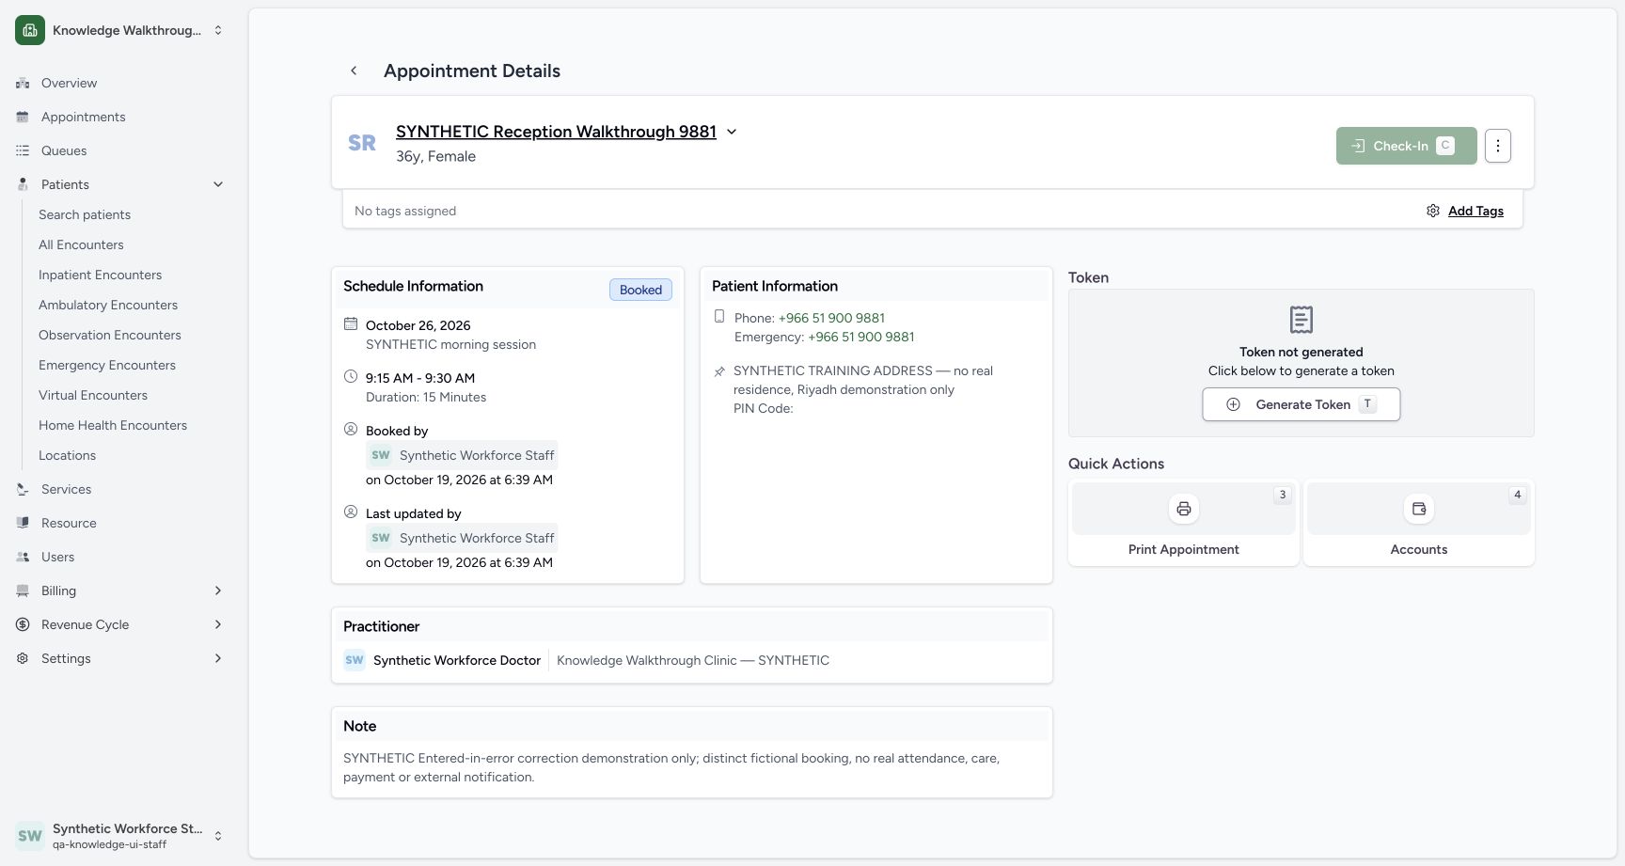The height and width of the screenshot is (866, 1625).
Task: Click the token receipt icon
Action: tap(1302, 320)
